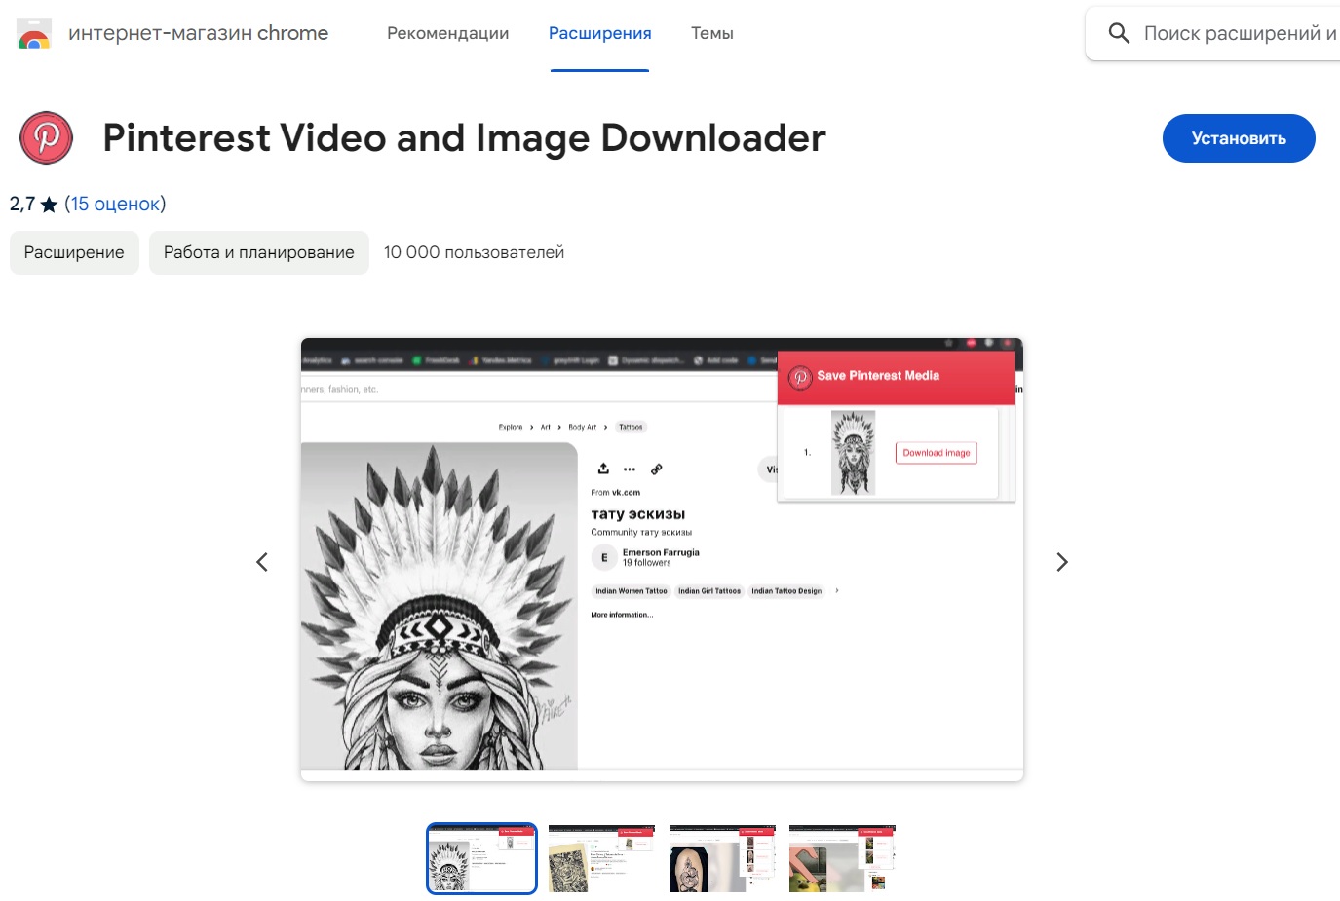Viewport: 1340px width, 901px height.
Task: Click the Pinterest extension logo icon
Action: pyautogui.click(x=47, y=137)
